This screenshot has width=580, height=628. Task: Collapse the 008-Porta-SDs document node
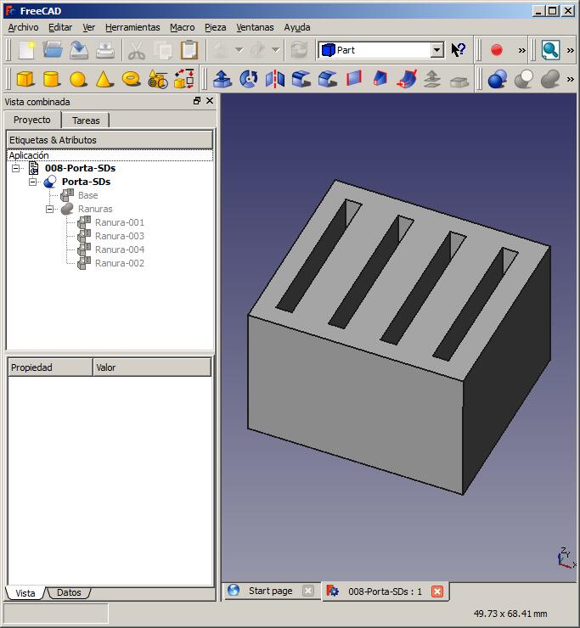[16, 168]
